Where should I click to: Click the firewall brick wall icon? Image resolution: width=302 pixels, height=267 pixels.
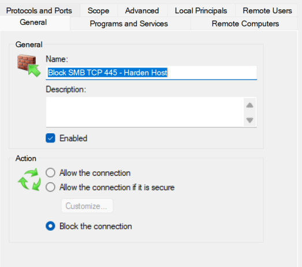[x=29, y=65]
